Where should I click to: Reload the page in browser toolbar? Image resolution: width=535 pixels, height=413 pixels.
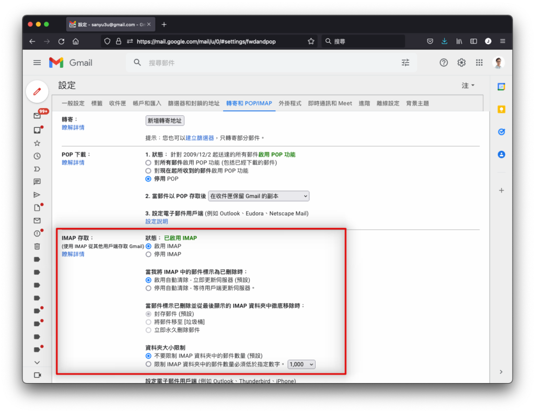[x=62, y=41]
